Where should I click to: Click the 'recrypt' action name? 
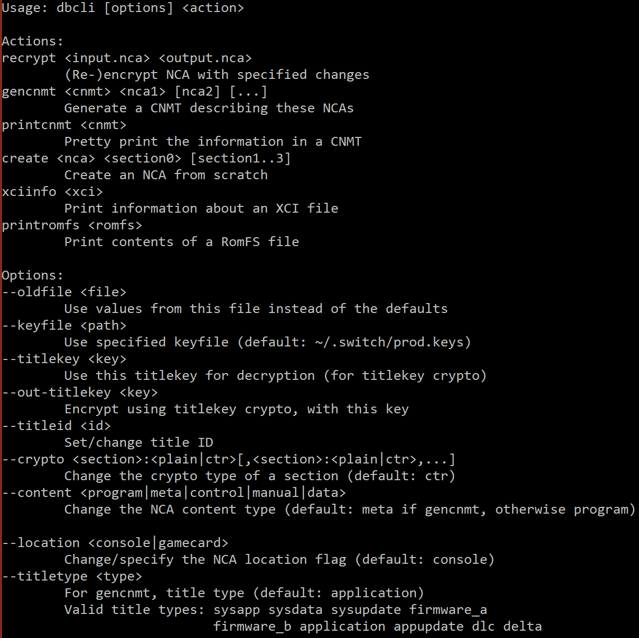pos(29,58)
